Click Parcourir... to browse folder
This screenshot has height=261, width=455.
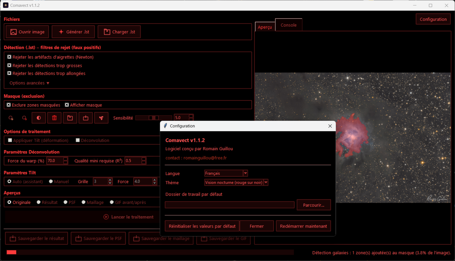(x=314, y=205)
